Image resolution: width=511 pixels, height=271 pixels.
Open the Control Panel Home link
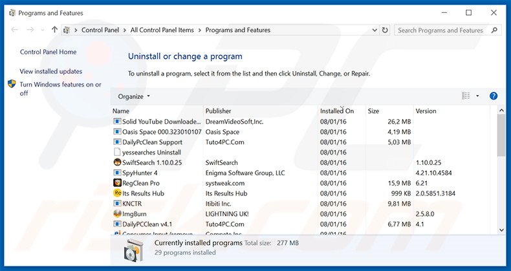49,52
